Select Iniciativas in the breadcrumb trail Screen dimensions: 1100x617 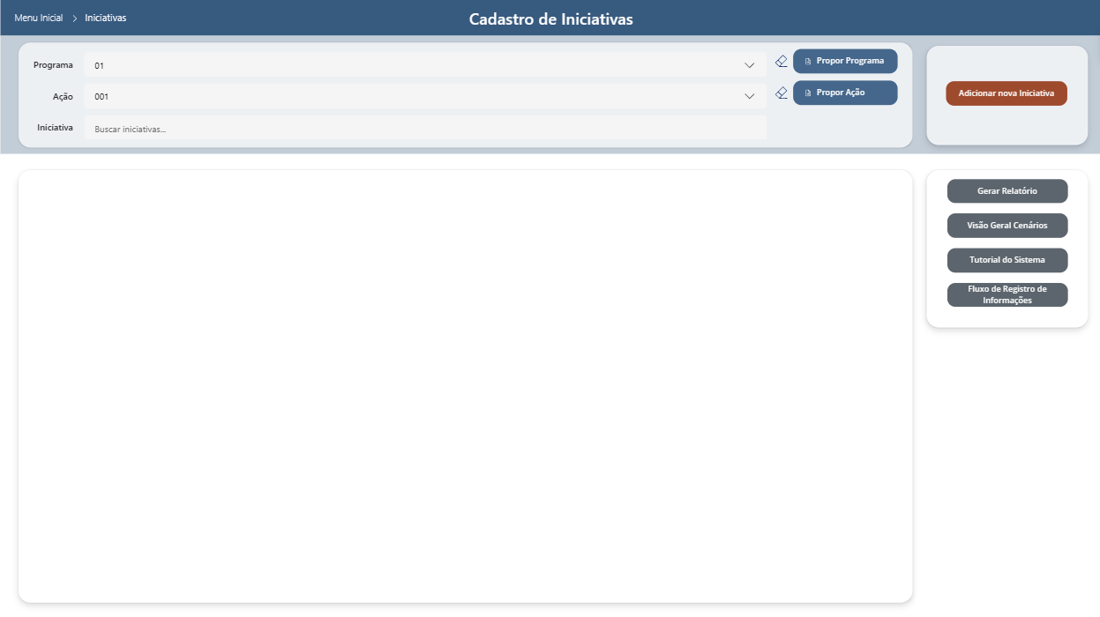tap(103, 17)
